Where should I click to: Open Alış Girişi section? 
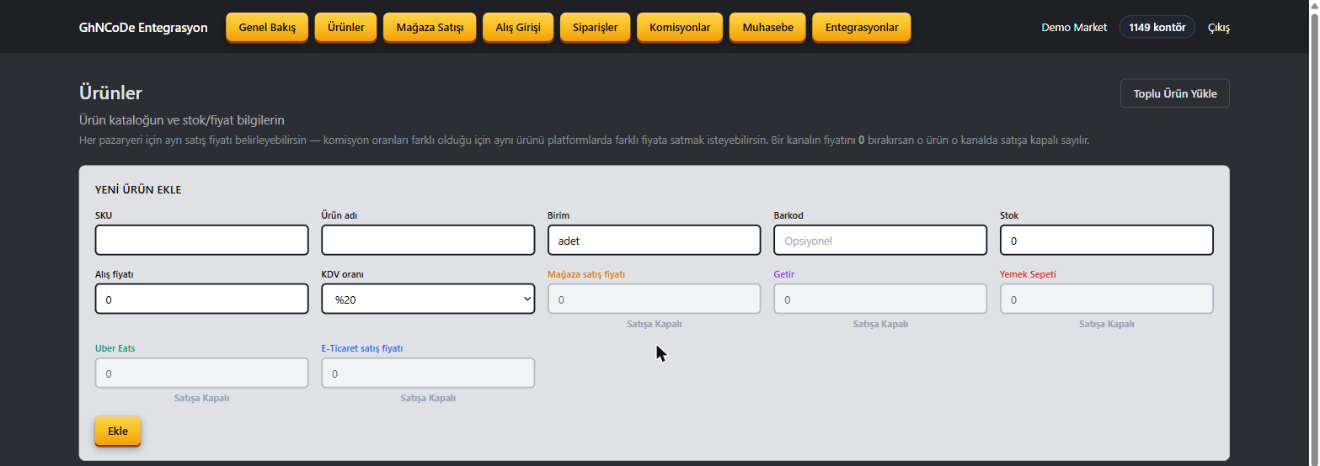pyautogui.click(x=518, y=27)
